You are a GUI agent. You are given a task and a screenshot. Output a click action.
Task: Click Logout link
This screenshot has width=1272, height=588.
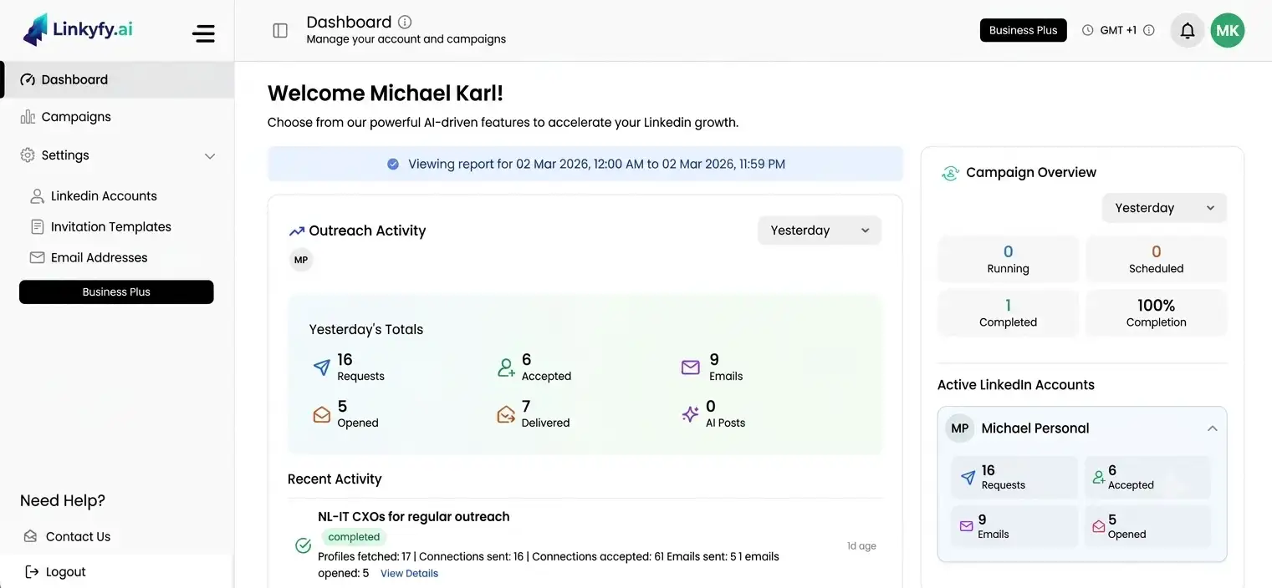point(66,572)
